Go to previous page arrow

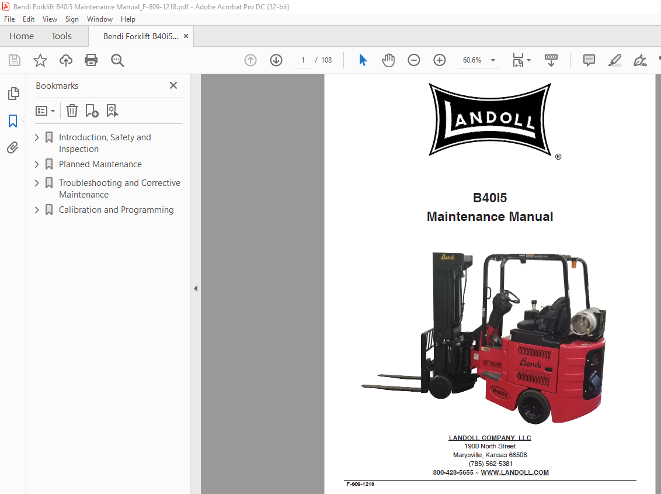pos(251,60)
